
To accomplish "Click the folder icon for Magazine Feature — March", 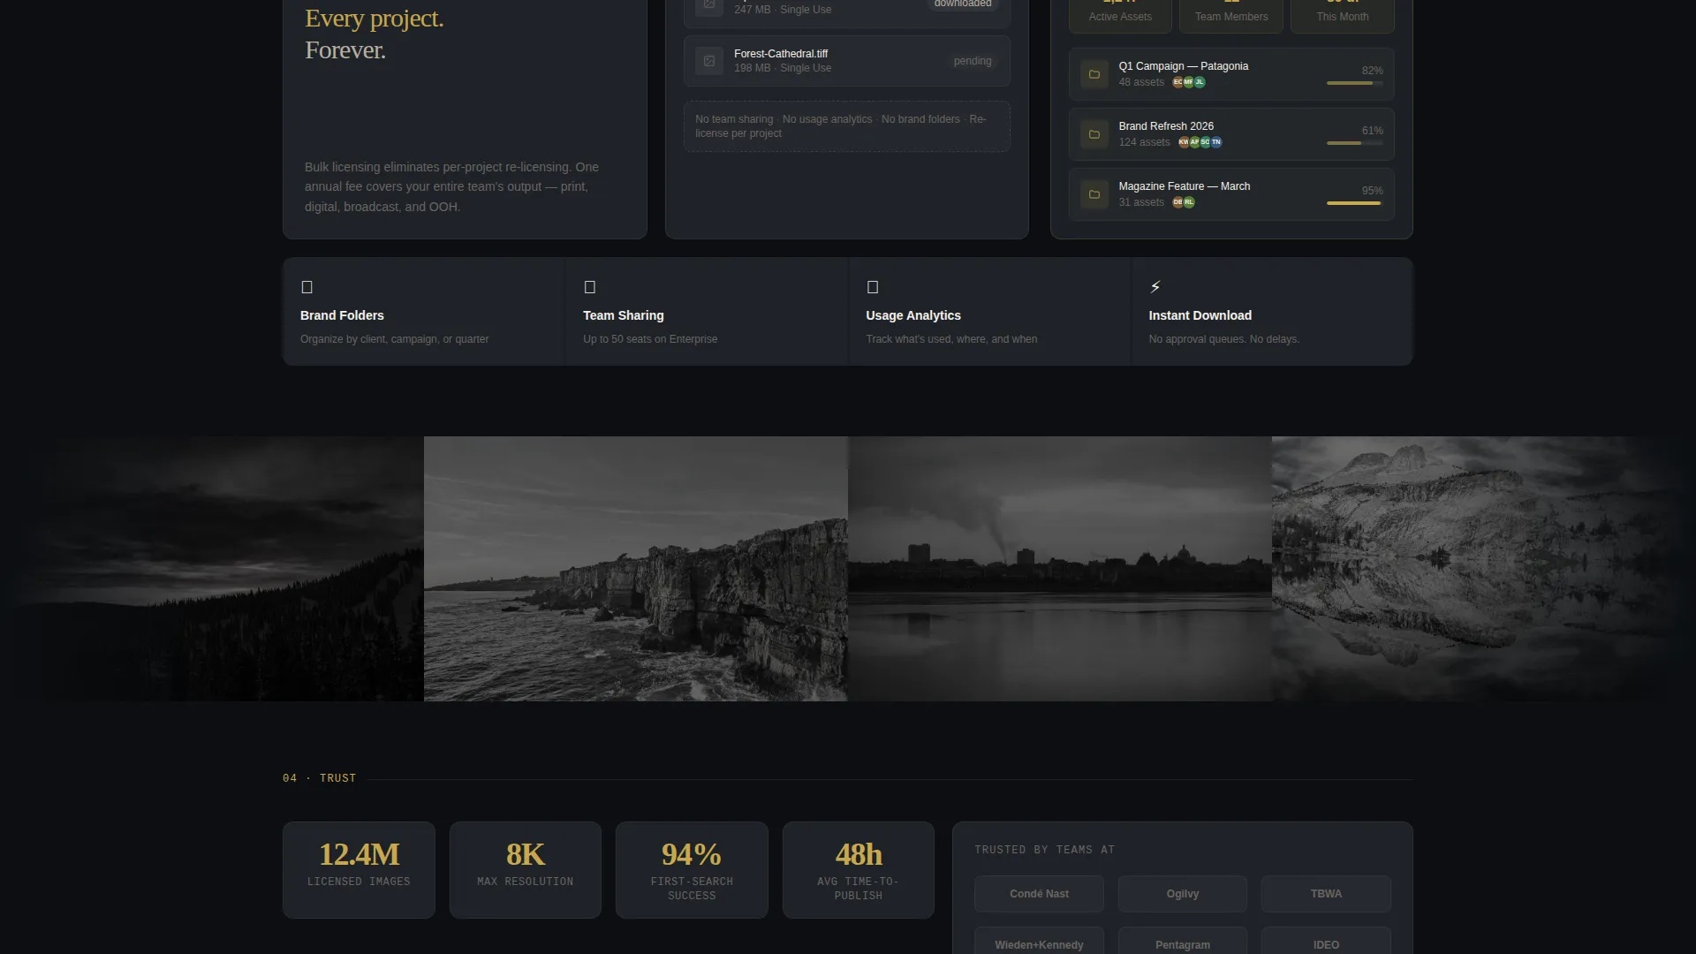I will click(x=1094, y=194).
